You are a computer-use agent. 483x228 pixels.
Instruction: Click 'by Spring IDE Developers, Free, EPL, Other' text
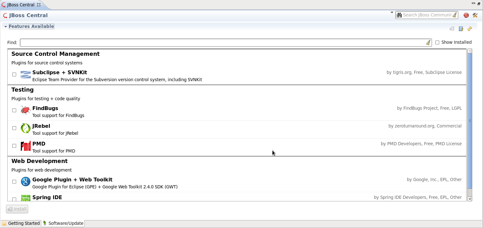(418, 197)
